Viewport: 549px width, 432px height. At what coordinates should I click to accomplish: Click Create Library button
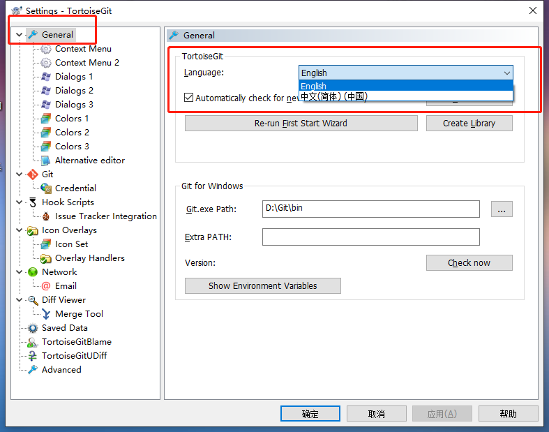(469, 124)
